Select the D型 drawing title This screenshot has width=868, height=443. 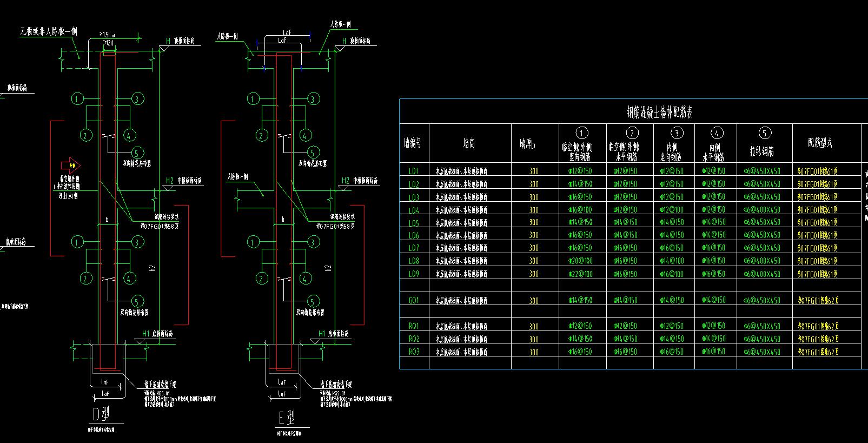102,415
